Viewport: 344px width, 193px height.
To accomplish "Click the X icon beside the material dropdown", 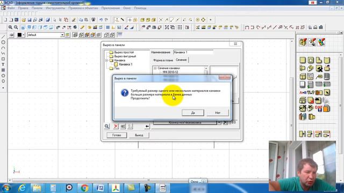I will point(225,123).
